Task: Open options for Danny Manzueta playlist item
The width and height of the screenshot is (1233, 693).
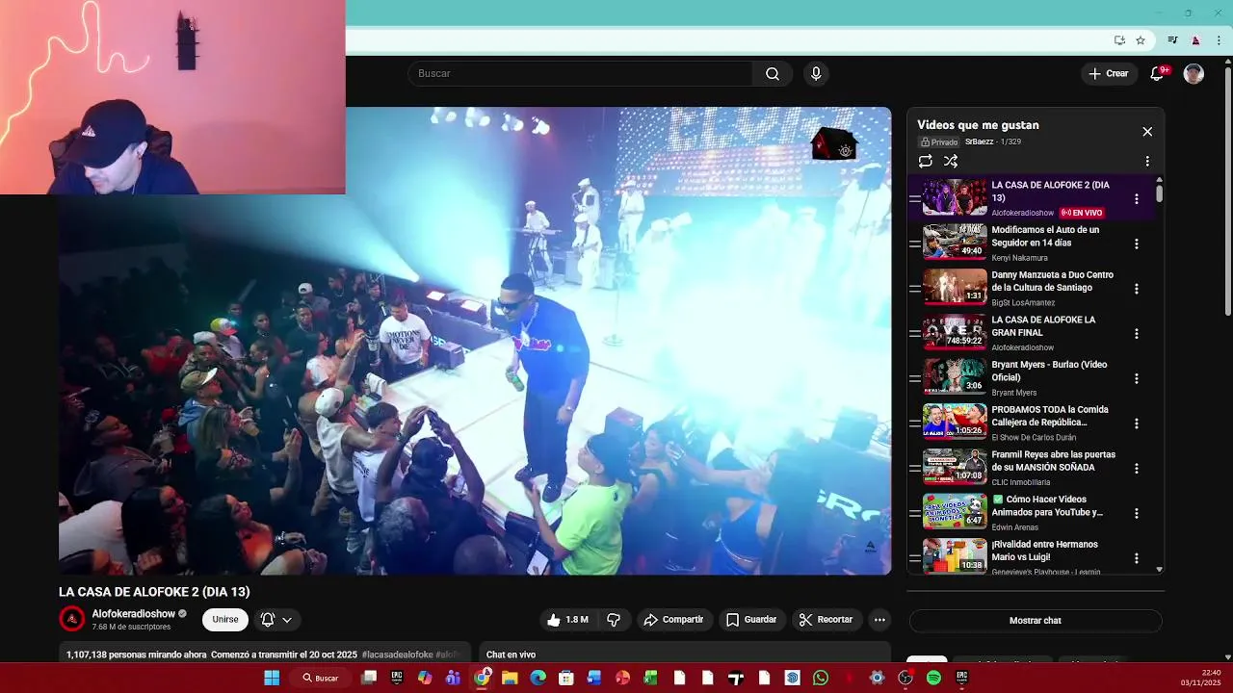Action: coord(1137,289)
